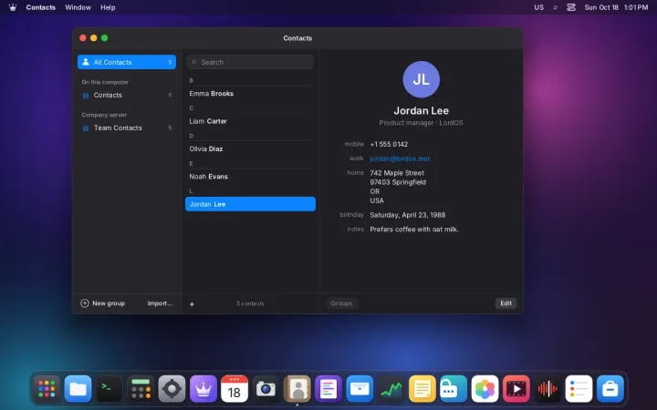Click the New group button
Screen dimensions: 657x410
102,303
